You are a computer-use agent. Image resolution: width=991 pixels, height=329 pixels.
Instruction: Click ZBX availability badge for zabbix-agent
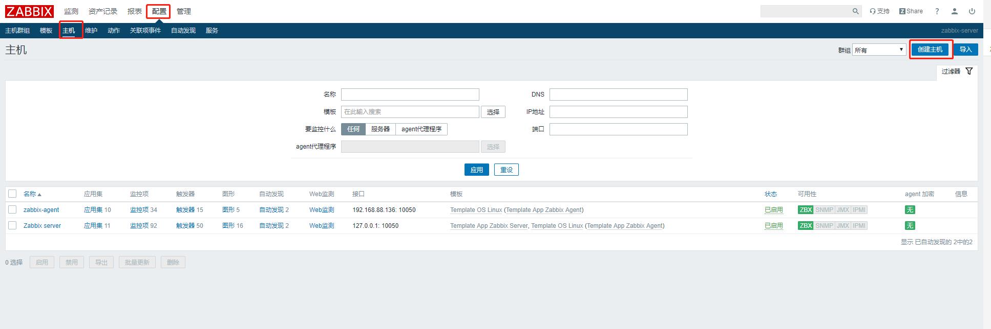coord(806,210)
